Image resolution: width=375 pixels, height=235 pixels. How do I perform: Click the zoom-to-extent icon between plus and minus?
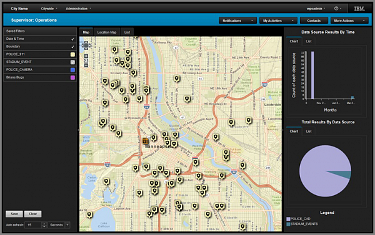point(86,60)
